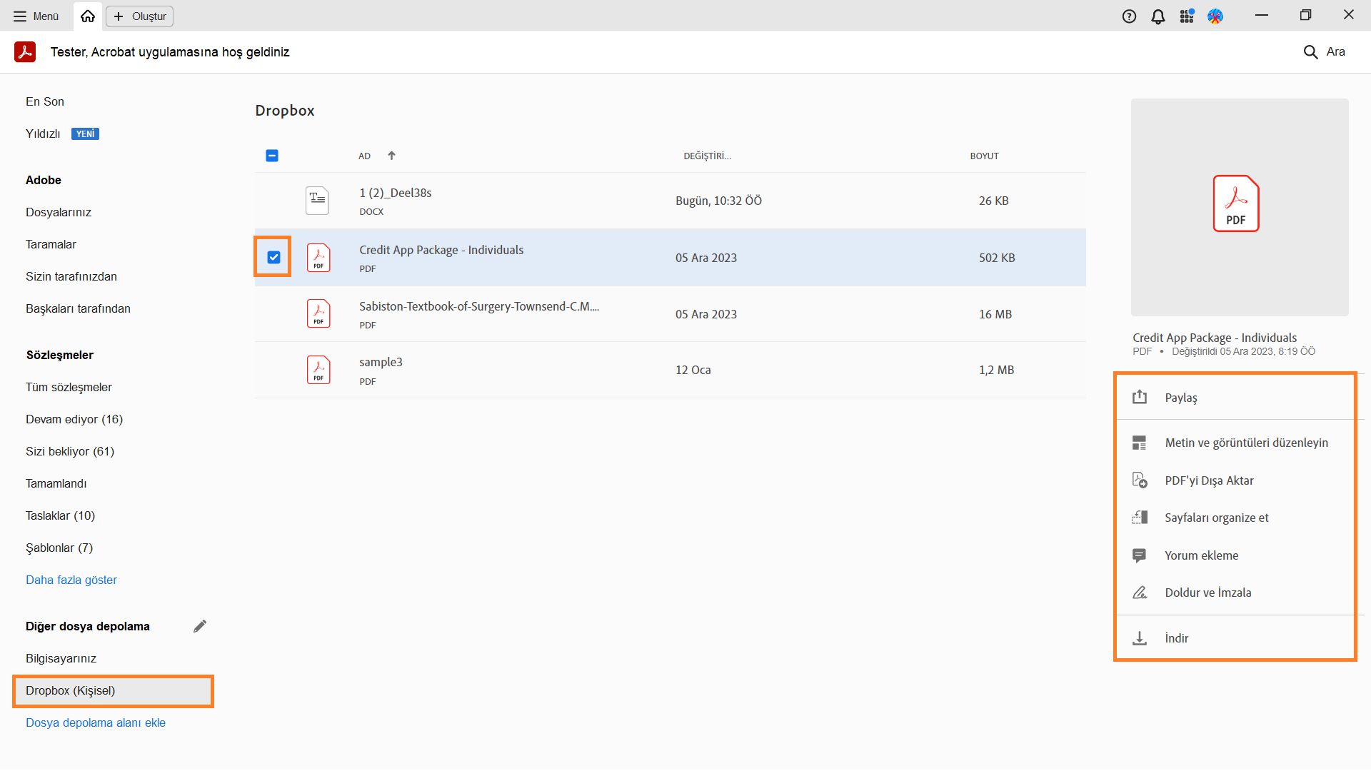Select Sayfaları organize et tool

pos(1216,518)
